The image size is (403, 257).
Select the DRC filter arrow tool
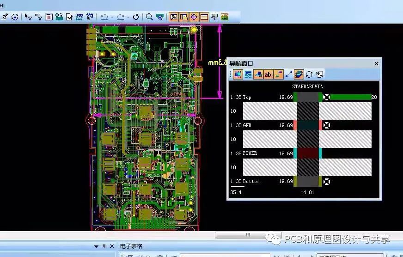point(39,17)
